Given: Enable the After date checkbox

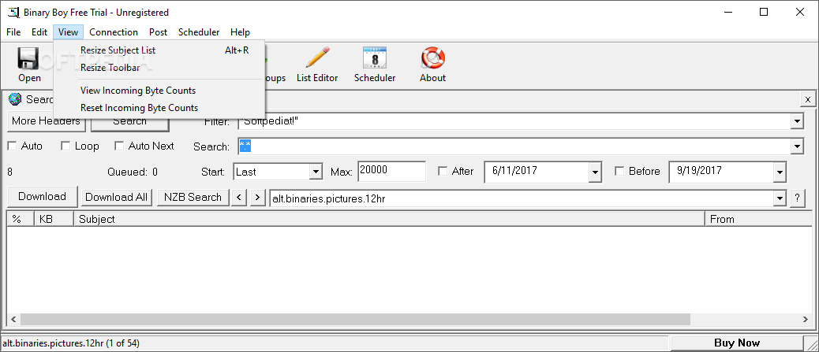Looking at the screenshot, I should (x=443, y=171).
